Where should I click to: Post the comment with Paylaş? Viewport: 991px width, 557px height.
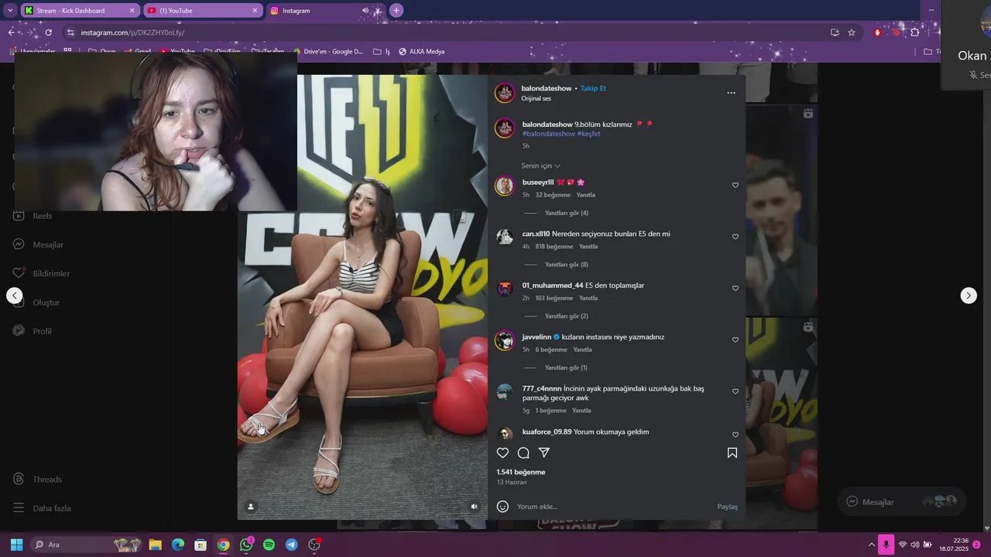(x=727, y=507)
